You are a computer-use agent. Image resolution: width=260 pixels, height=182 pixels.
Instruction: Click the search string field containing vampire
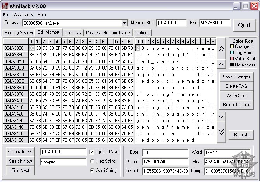(63, 162)
